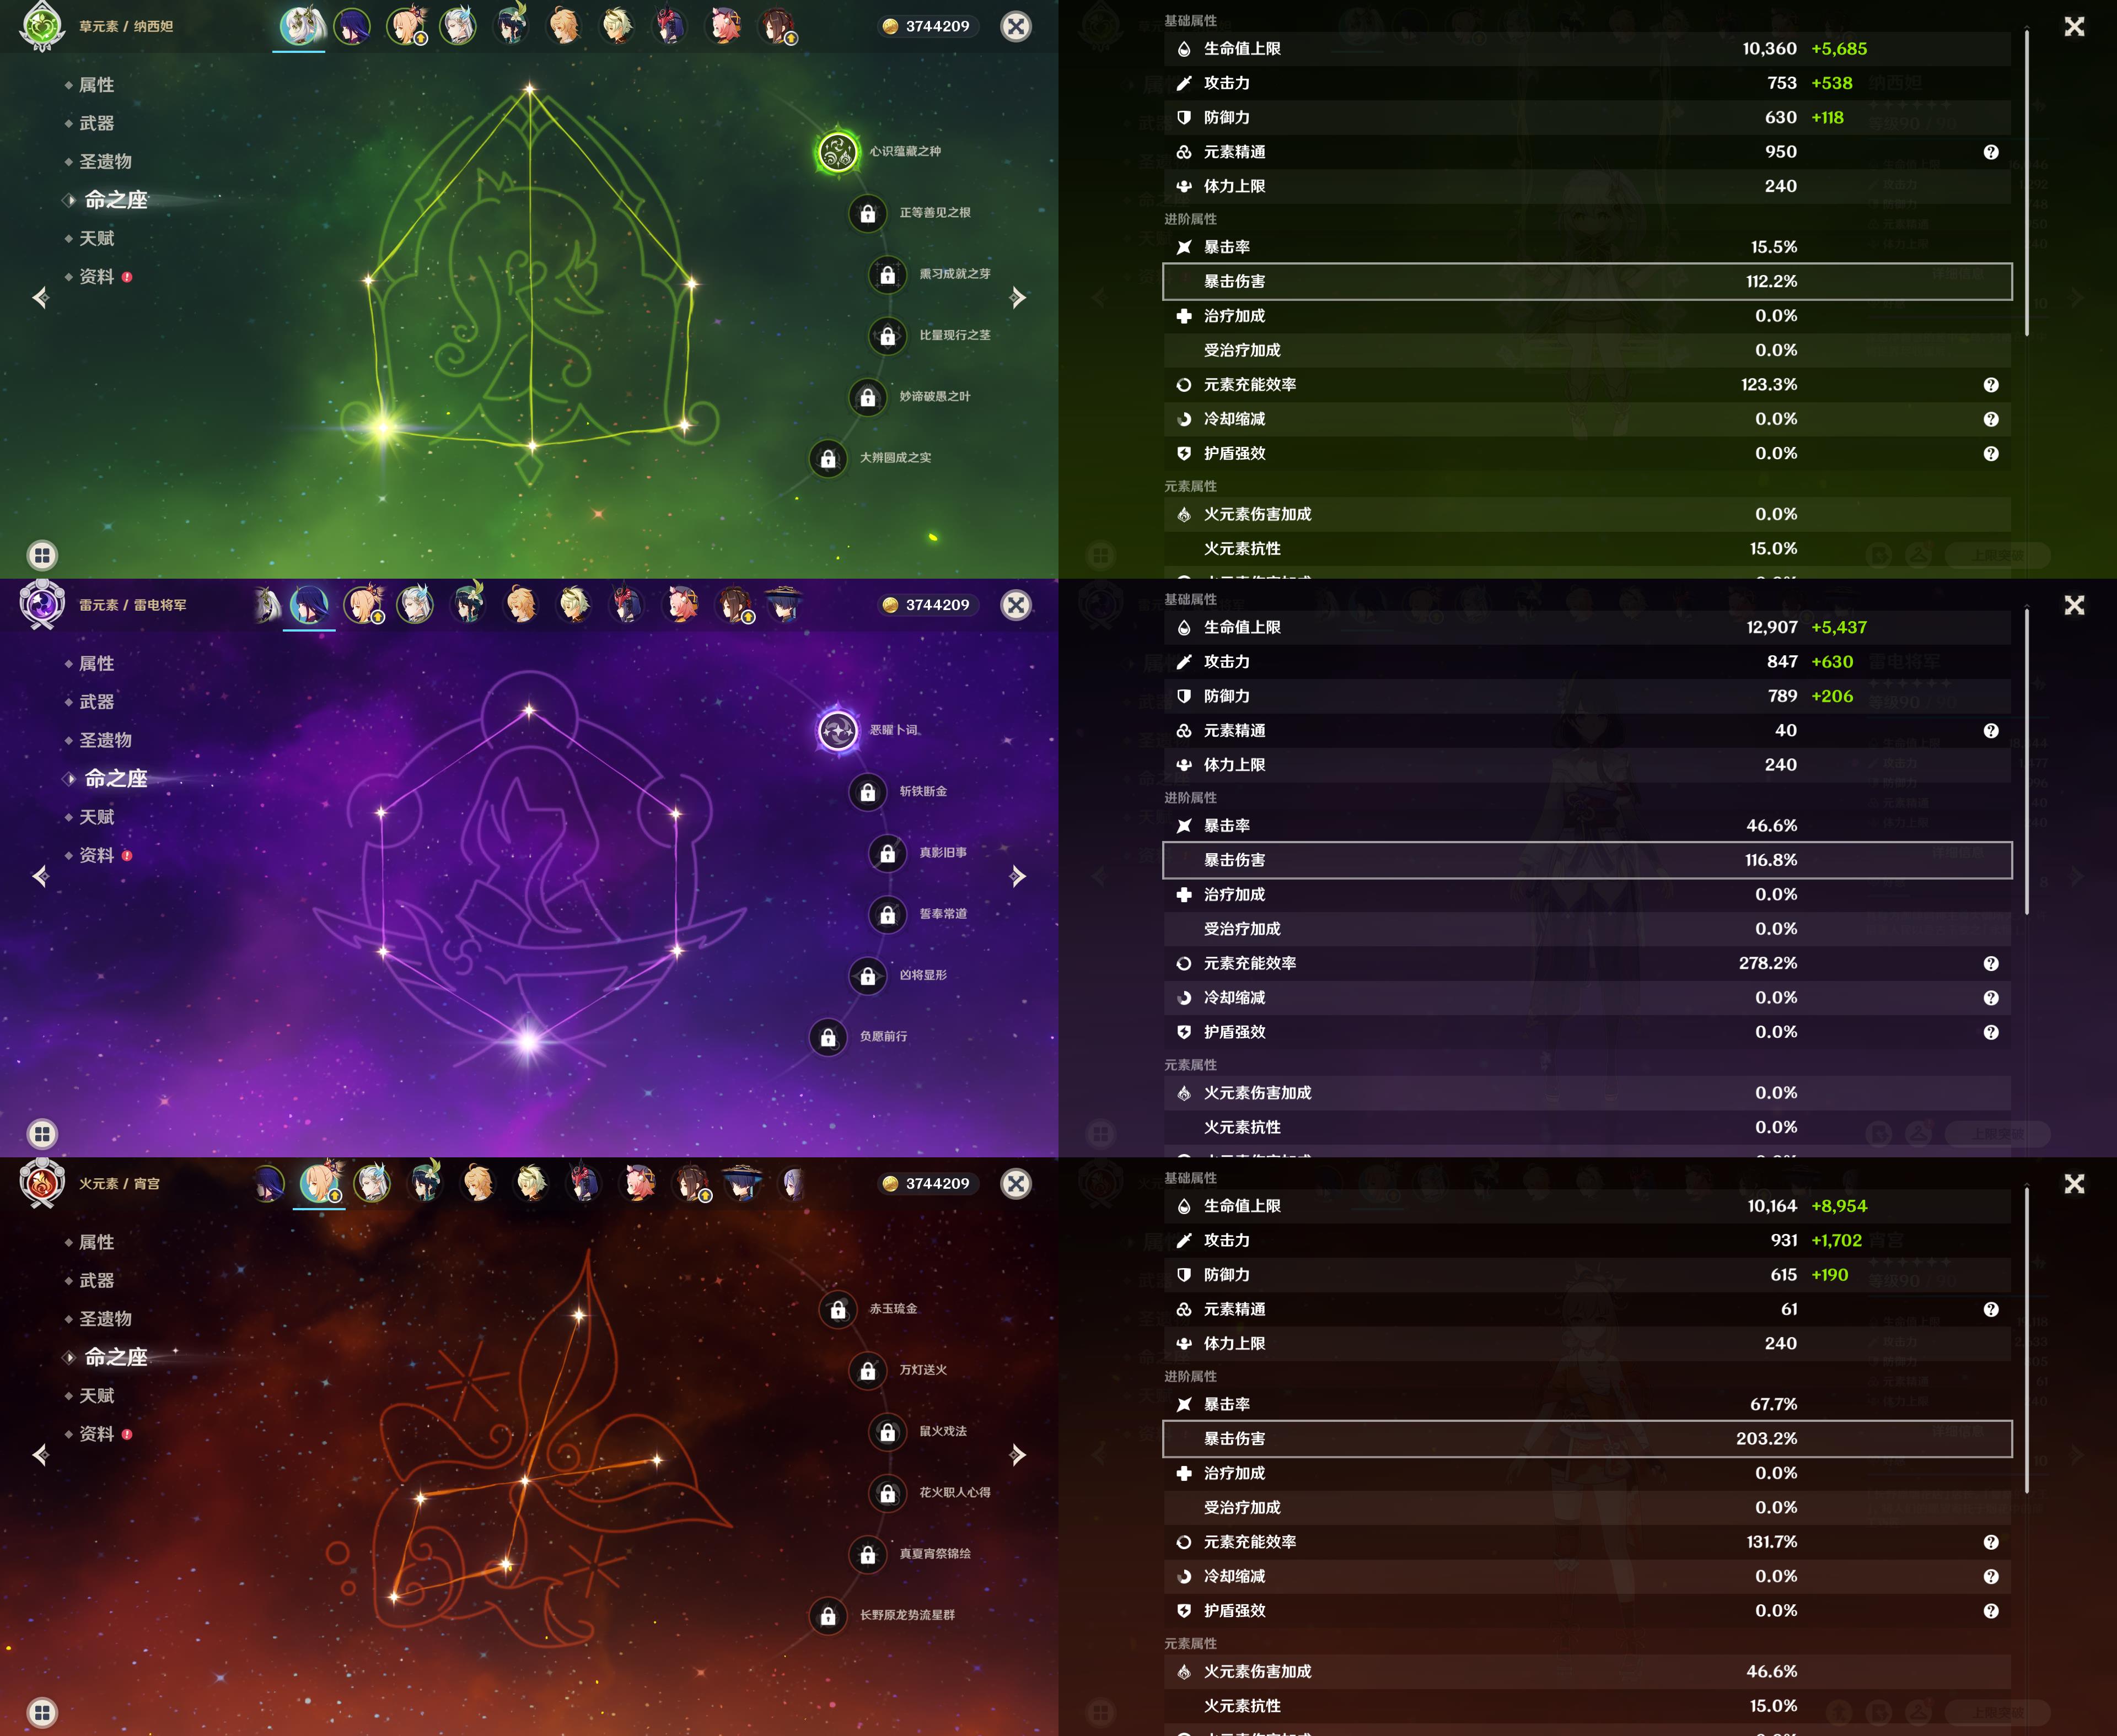Click the lock icon for 大辨圆成之实
This screenshot has width=2117, height=1736.
828,459
